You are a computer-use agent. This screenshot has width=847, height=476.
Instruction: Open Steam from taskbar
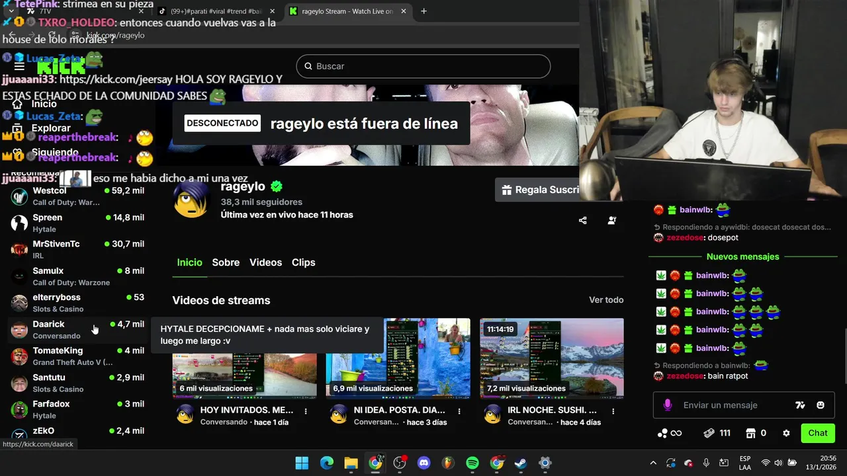click(x=521, y=463)
